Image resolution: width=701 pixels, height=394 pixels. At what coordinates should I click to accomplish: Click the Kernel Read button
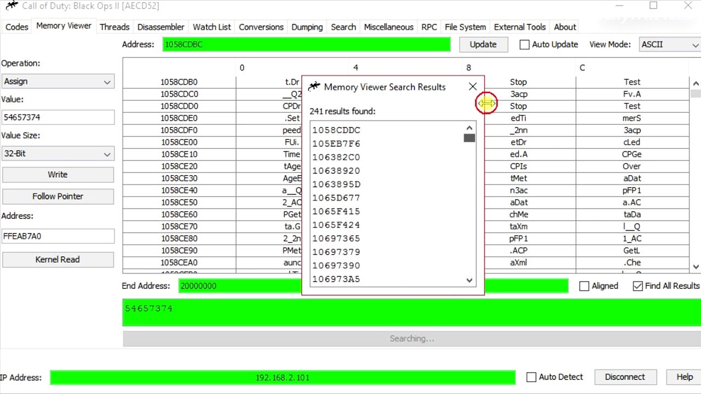point(58,259)
